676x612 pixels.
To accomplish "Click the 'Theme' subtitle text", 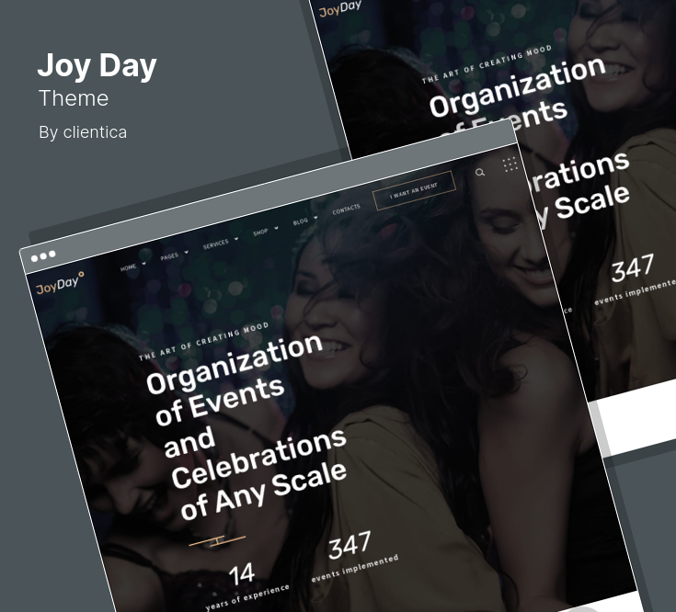I will click(74, 98).
